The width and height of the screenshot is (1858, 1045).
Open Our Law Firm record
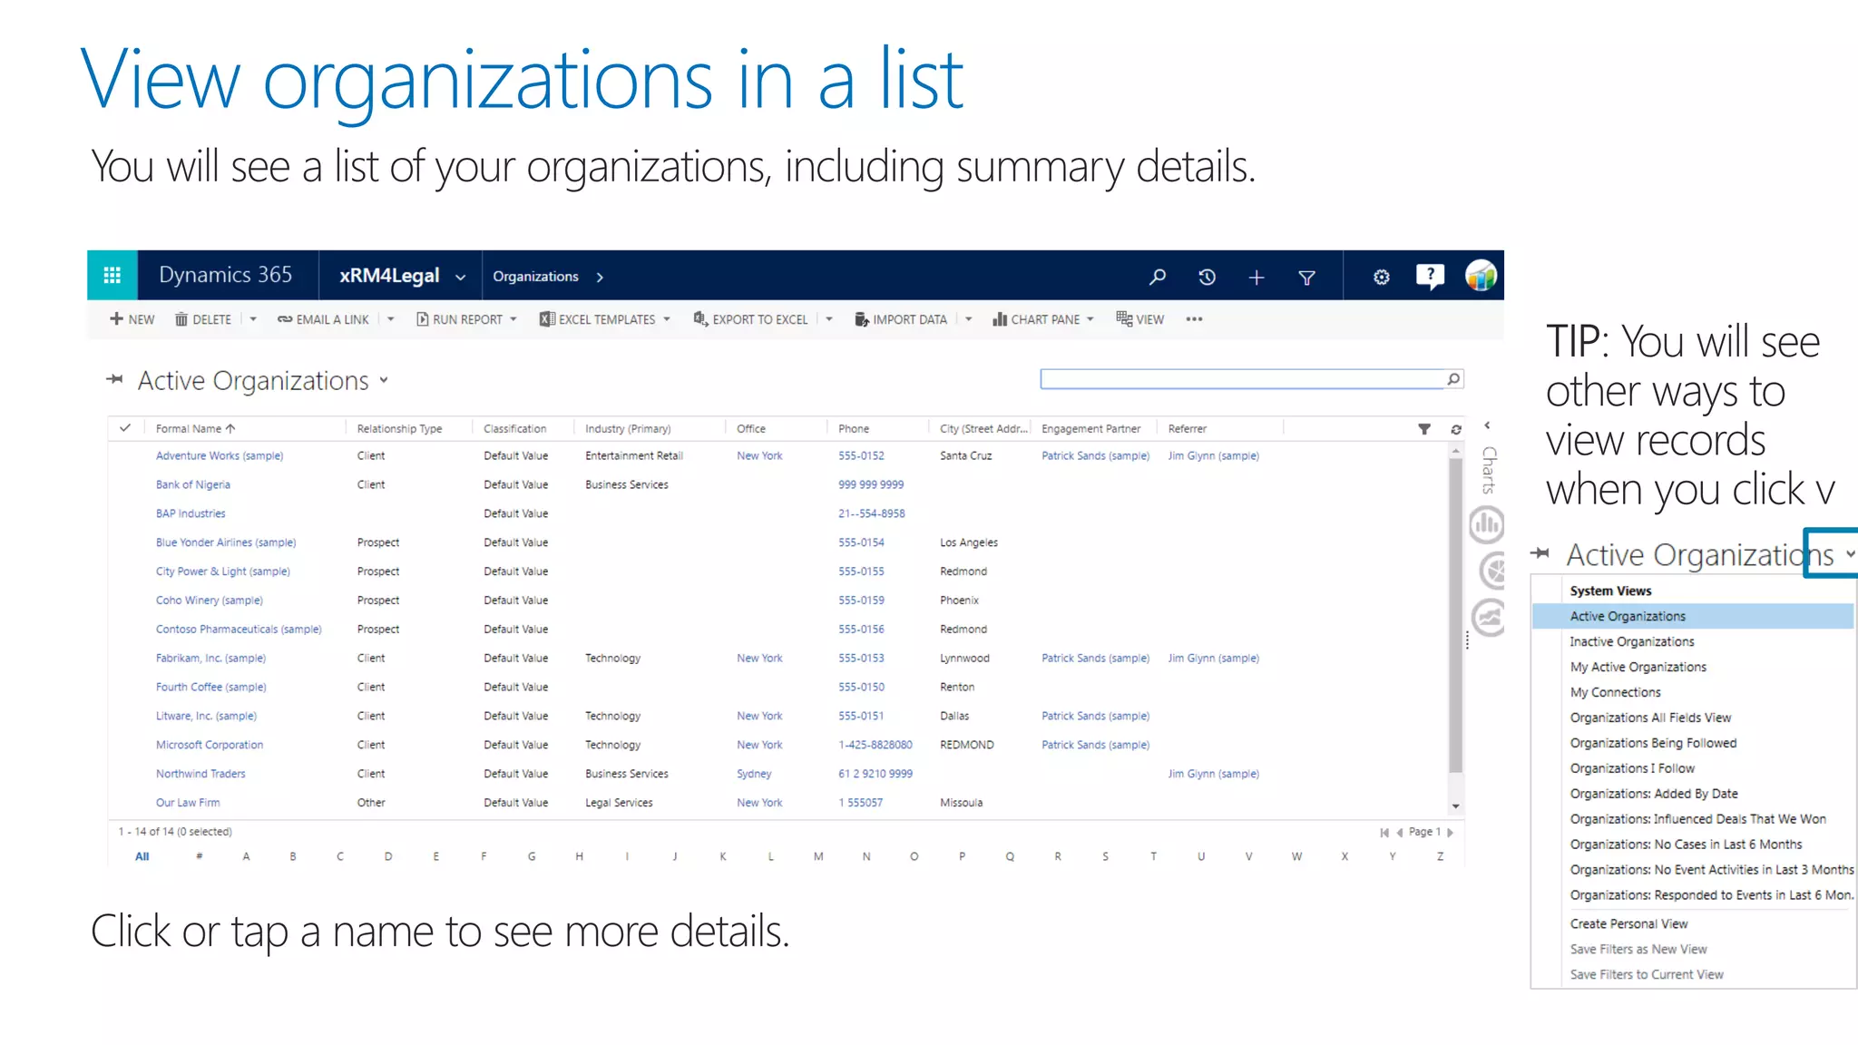[x=188, y=803]
